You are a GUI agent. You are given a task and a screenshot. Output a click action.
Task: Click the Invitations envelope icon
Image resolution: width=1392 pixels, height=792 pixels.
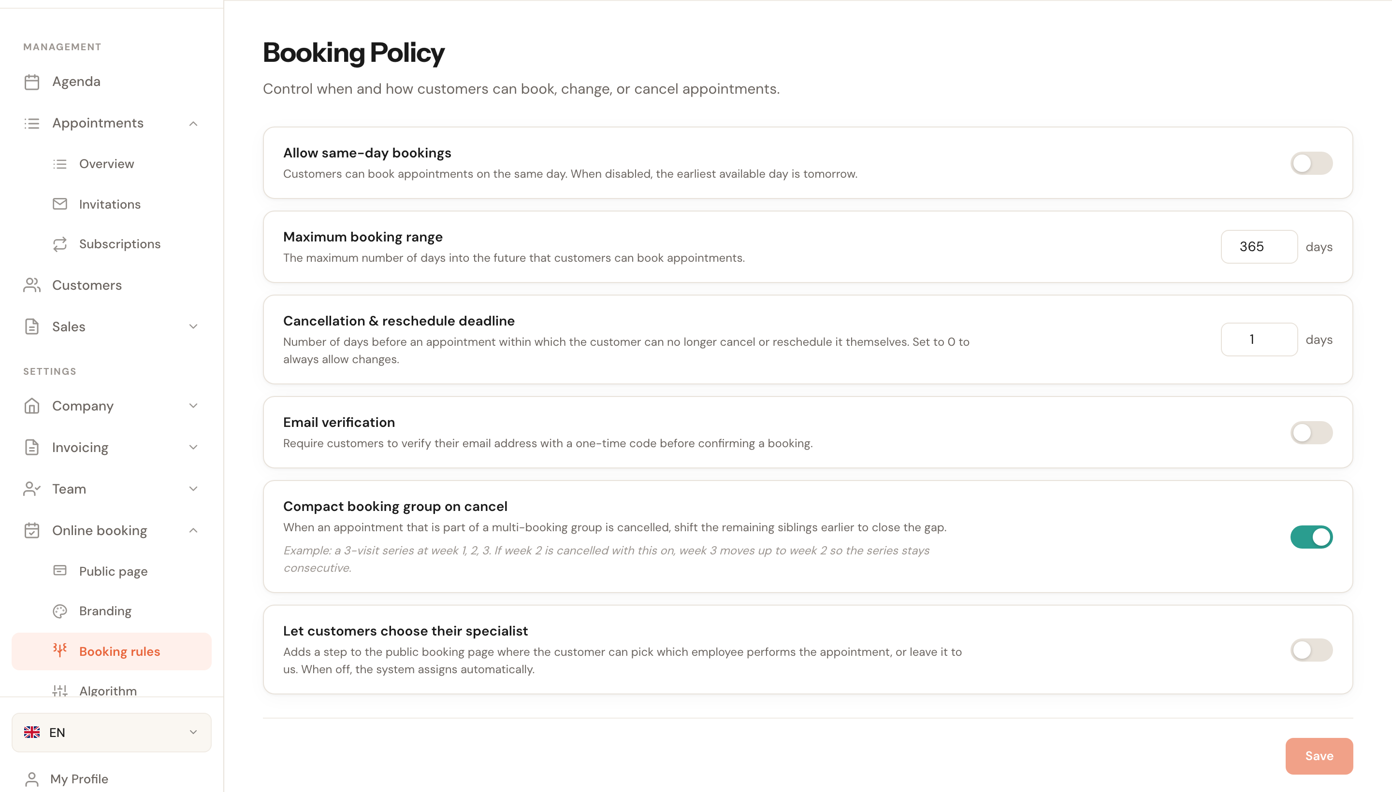[60, 204]
